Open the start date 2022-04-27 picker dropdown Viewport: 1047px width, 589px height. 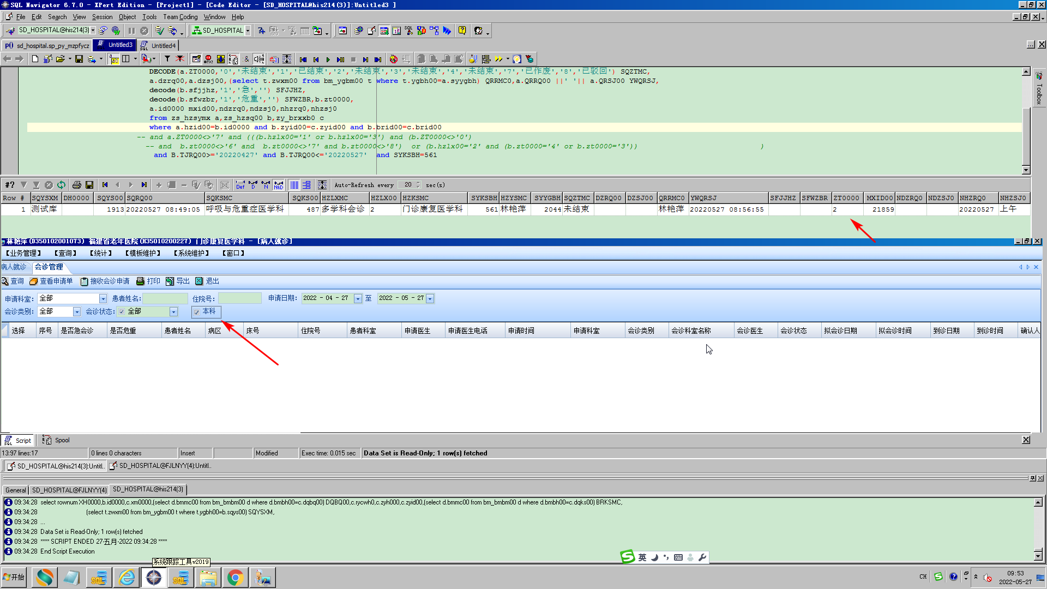coord(358,299)
